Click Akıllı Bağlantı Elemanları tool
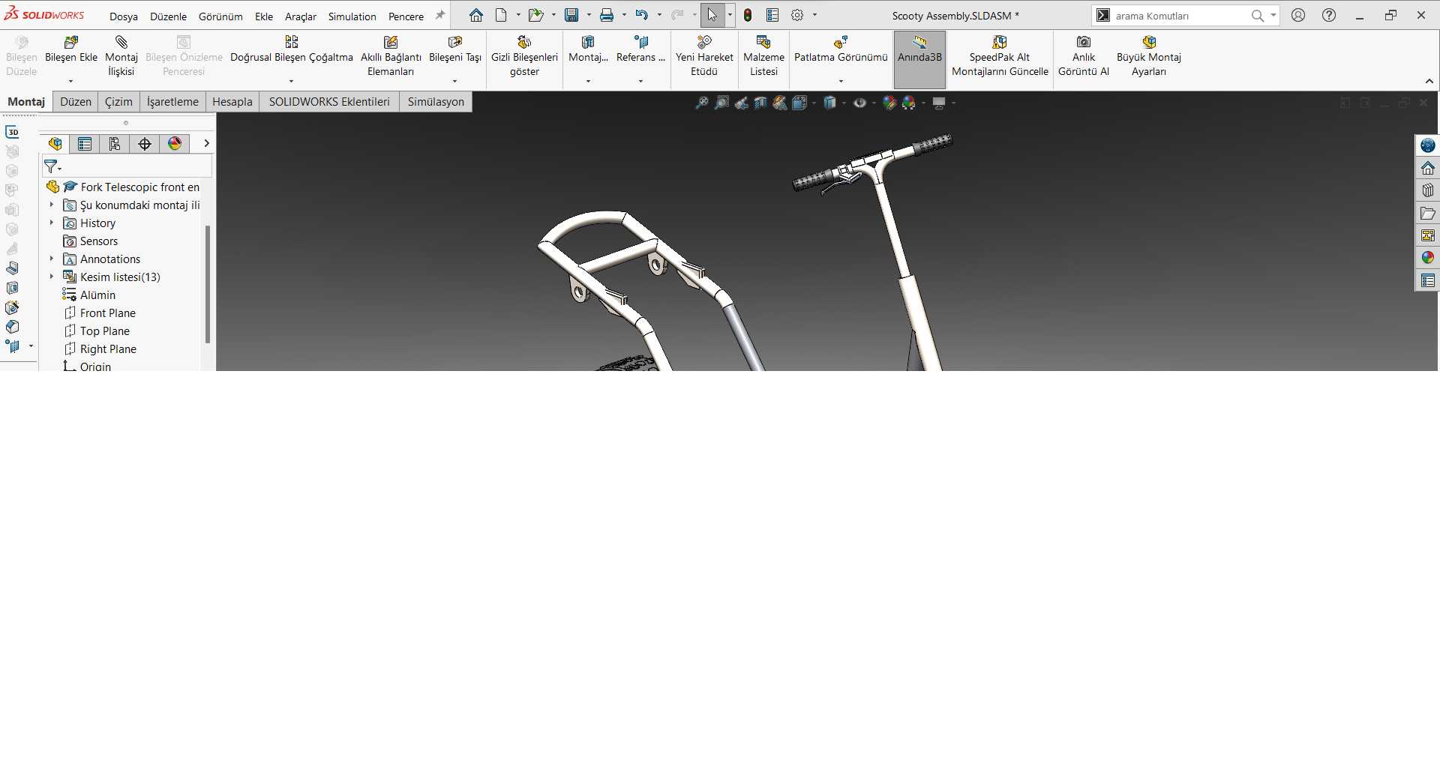The image size is (1440, 763). [391, 56]
